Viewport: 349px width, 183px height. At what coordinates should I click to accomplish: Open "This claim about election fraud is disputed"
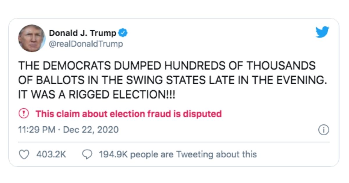129,114
